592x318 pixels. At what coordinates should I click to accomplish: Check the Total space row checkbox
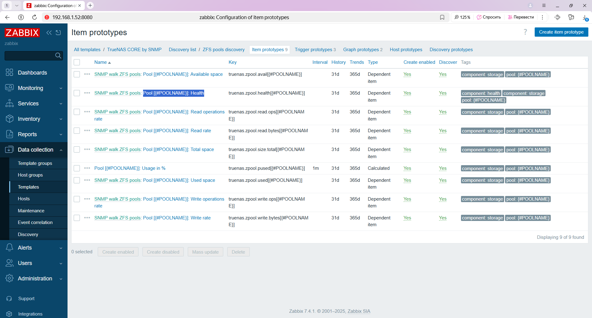point(77,149)
